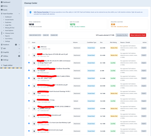Click file icon of Cantilever-Ground-Beams copy row
Image resolution: width=151 pixels, height=136 pixels.
[34, 71]
